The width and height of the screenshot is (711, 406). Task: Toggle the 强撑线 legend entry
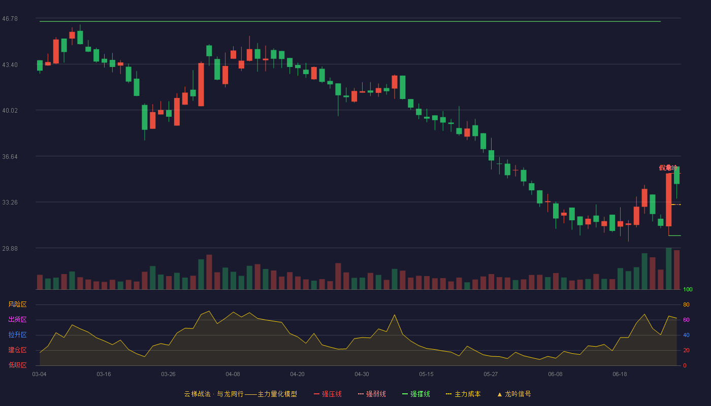point(416,394)
